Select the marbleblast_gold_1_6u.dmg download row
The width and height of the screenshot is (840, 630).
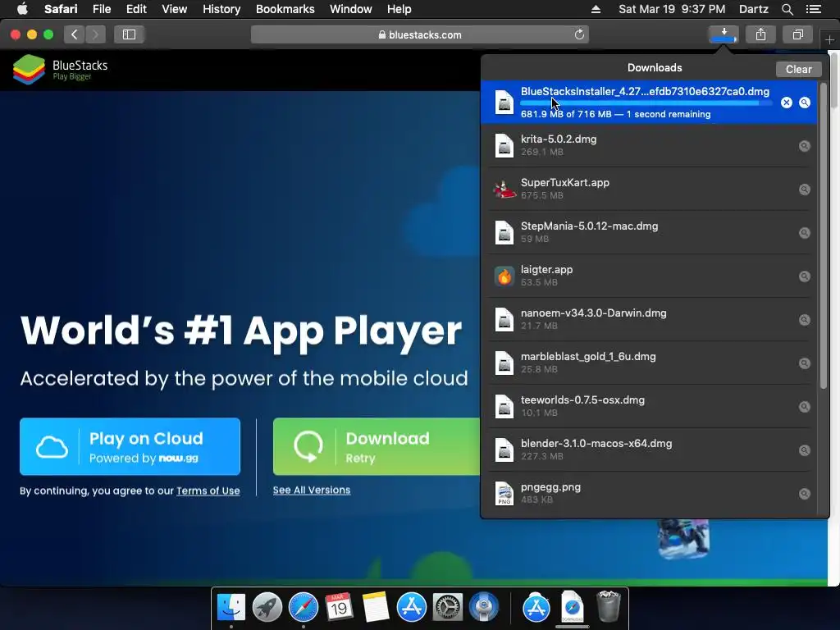[x=650, y=363]
